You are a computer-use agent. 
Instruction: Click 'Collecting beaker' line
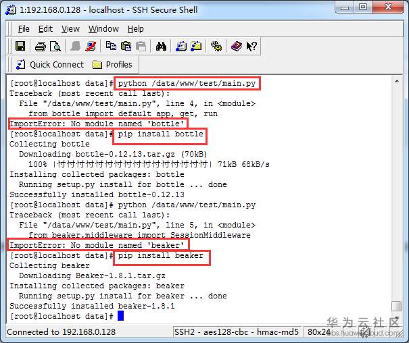(49, 265)
